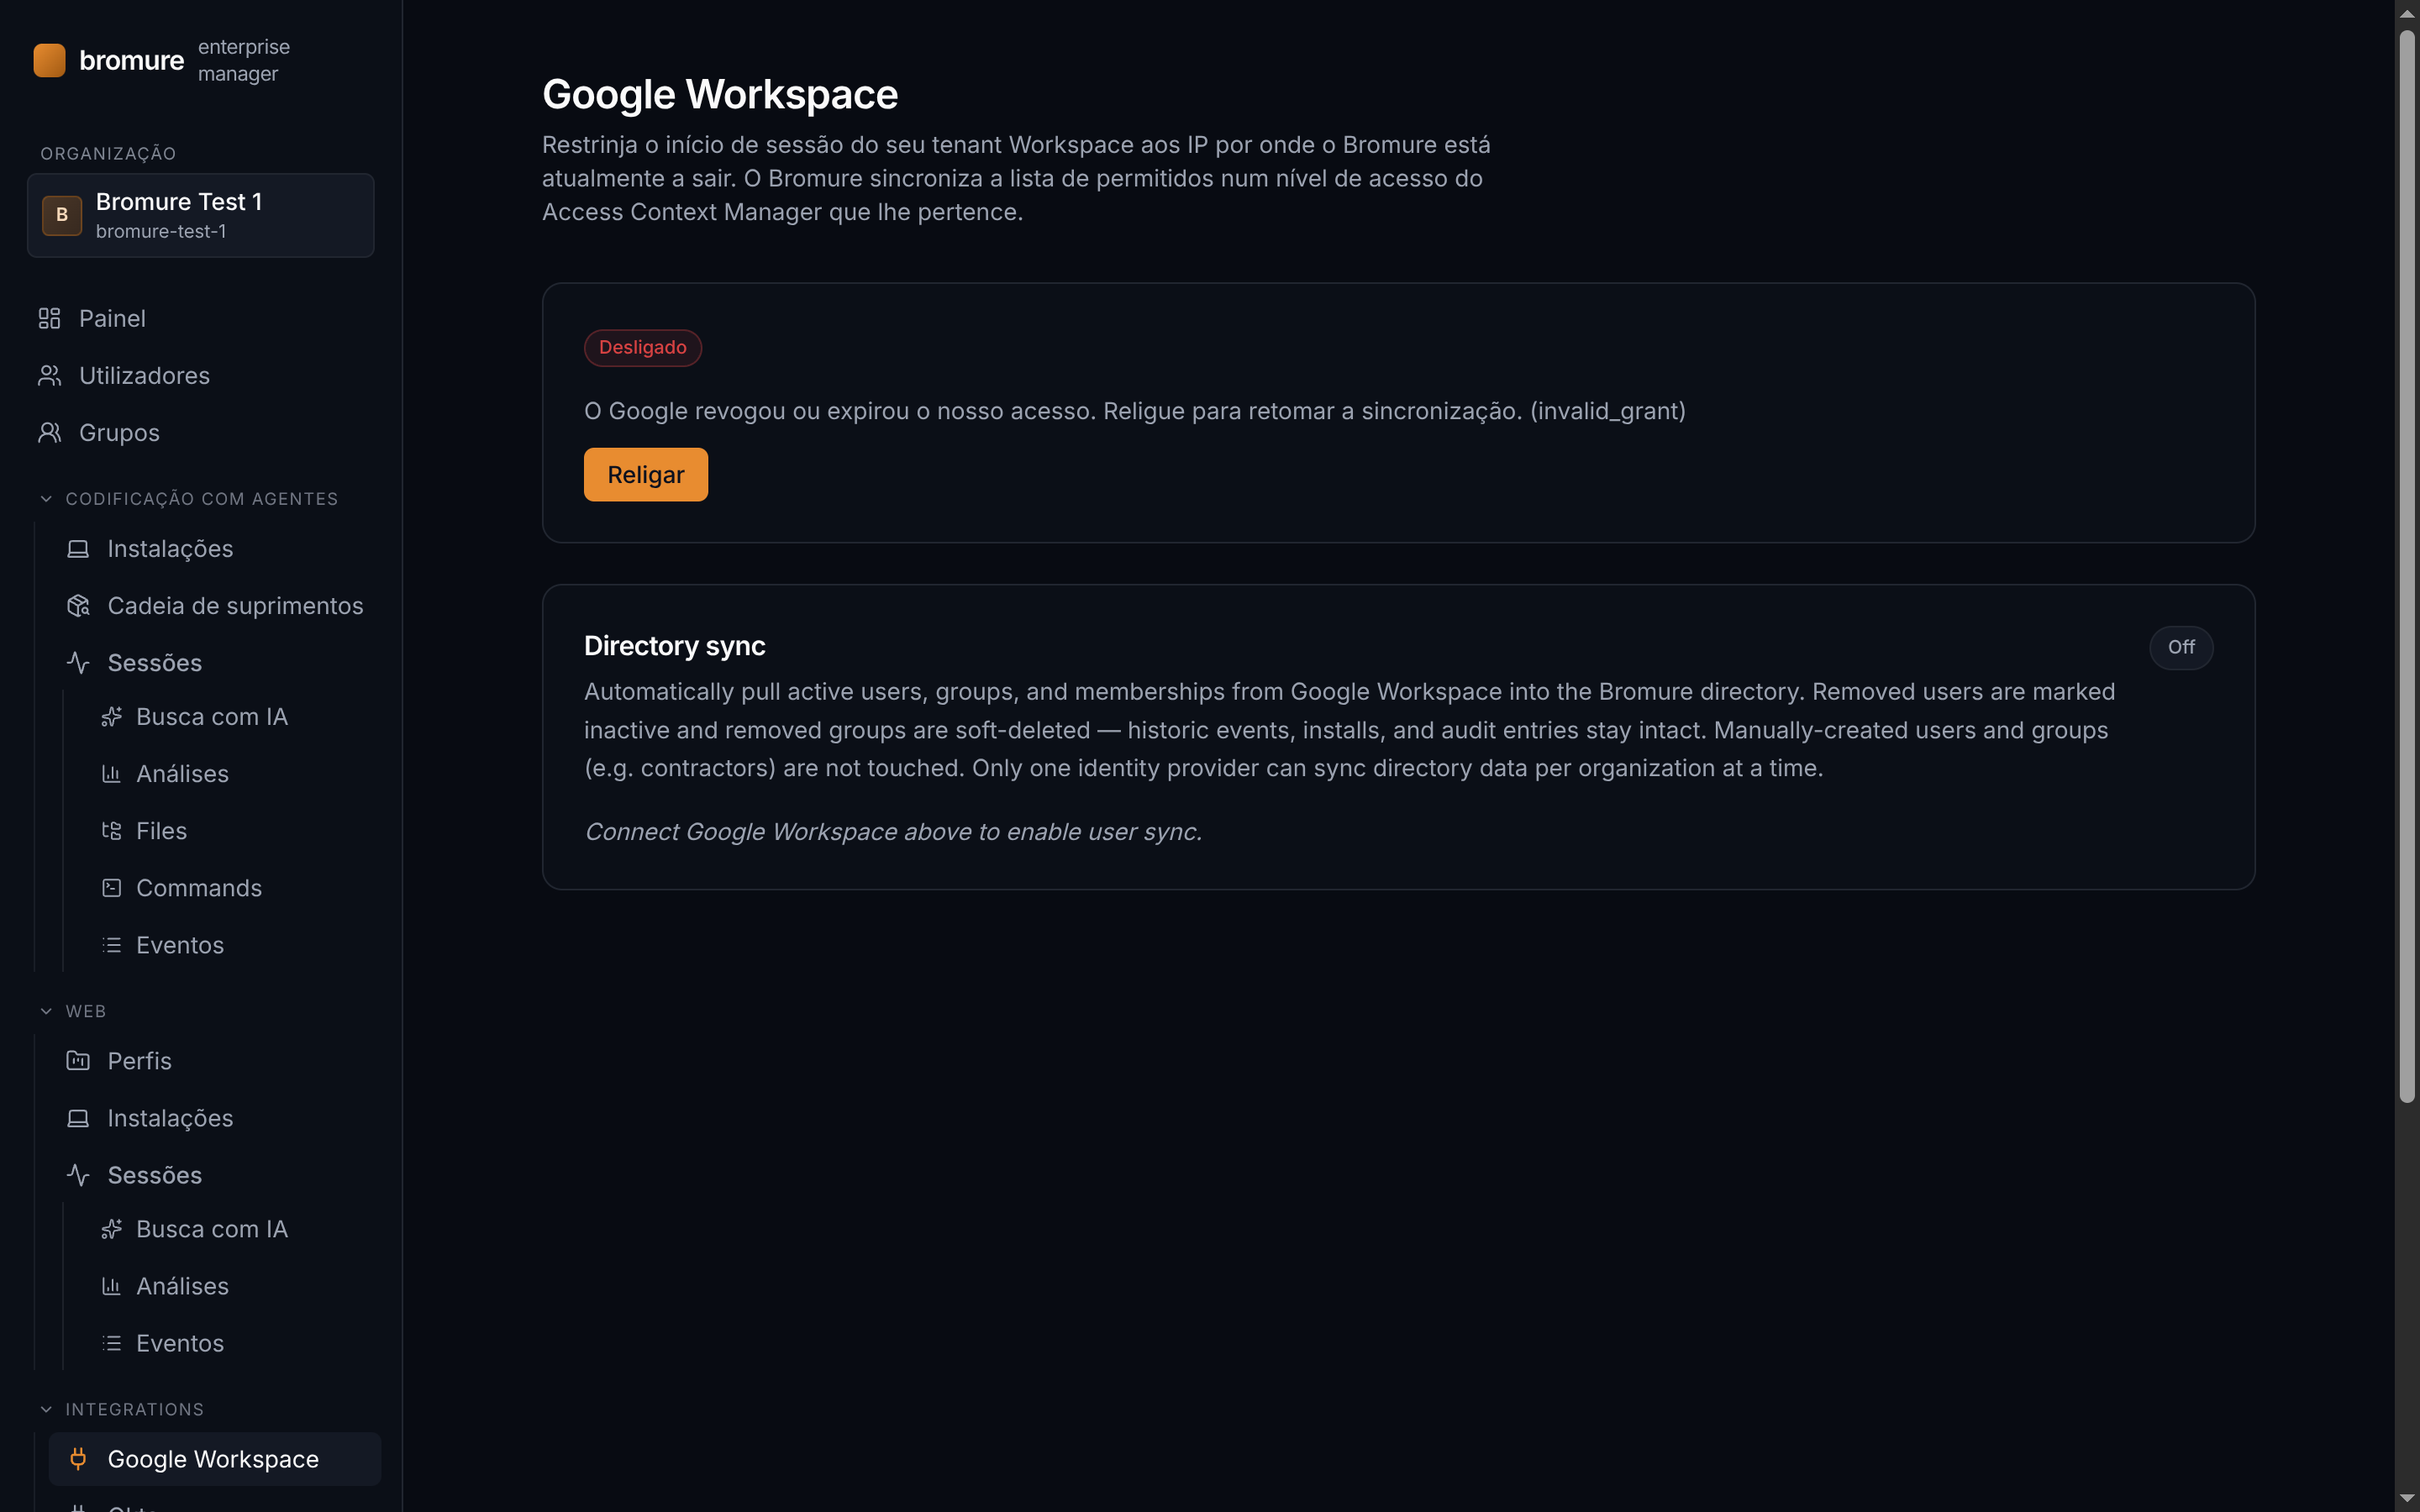Click the vertical page scrollbar thumb
This screenshot has height=1512, width=2420.
(2407, 566)
